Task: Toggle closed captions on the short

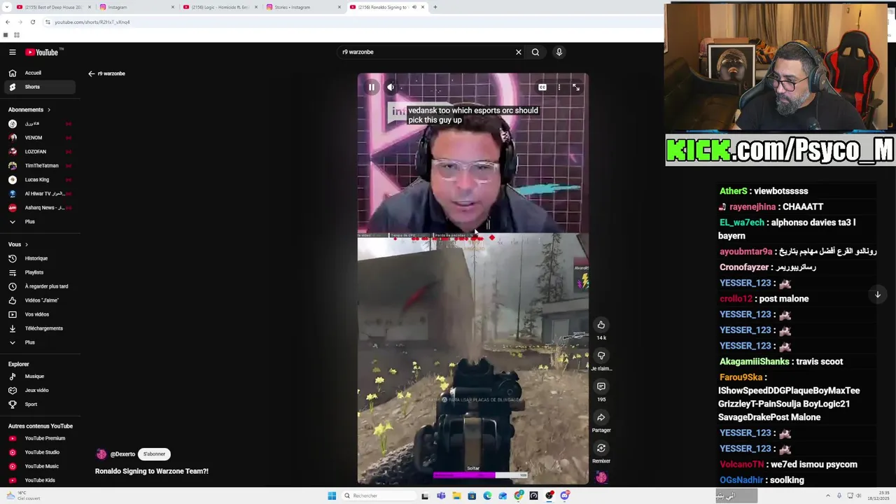Action: (x=542, y=87)
